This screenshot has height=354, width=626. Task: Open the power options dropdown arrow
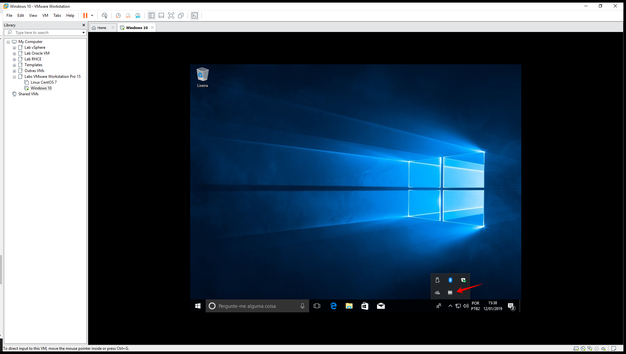[92, 16]
